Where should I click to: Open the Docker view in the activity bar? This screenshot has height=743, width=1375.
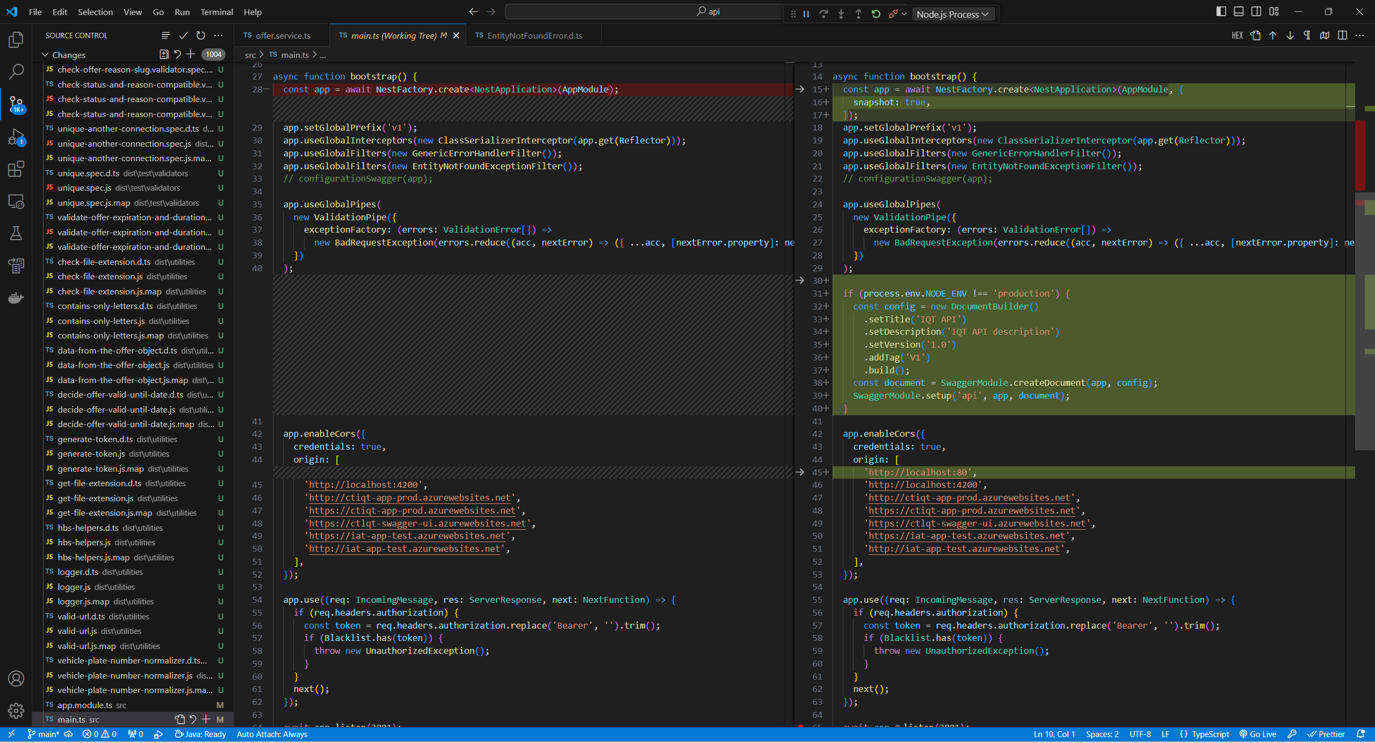click(16, 298)
